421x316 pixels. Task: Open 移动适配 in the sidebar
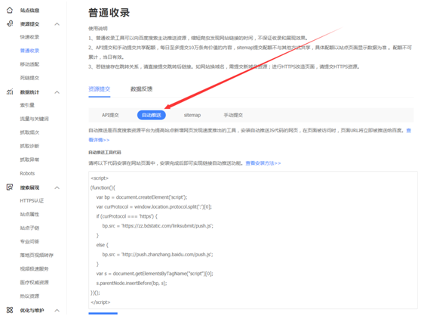[x=29, y=64]
